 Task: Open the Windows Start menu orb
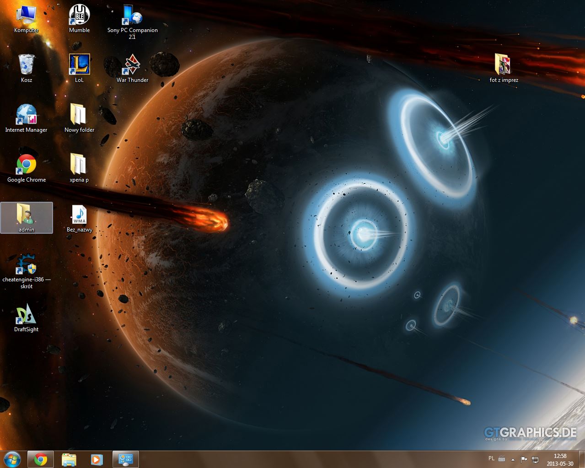(12, 459)
